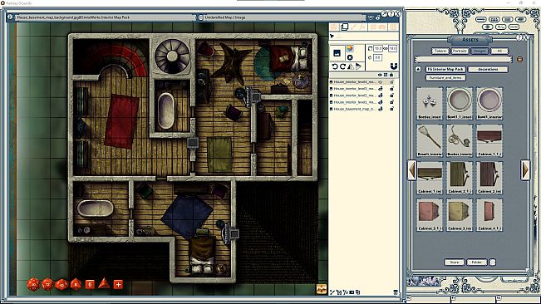Viewport: 541px width, 304px height.
Task: Toggle the lock icon in map title bar
Action: [378, 17]
